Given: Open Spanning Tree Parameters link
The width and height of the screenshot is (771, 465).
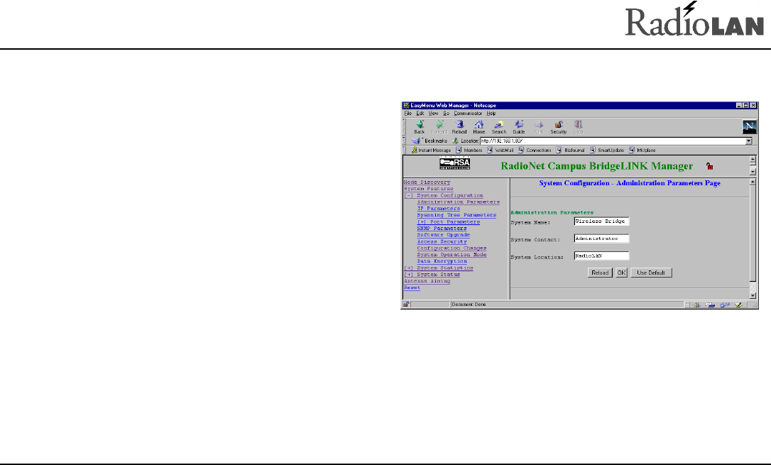Looking at the screenshot, I should (x=456, y=215).
